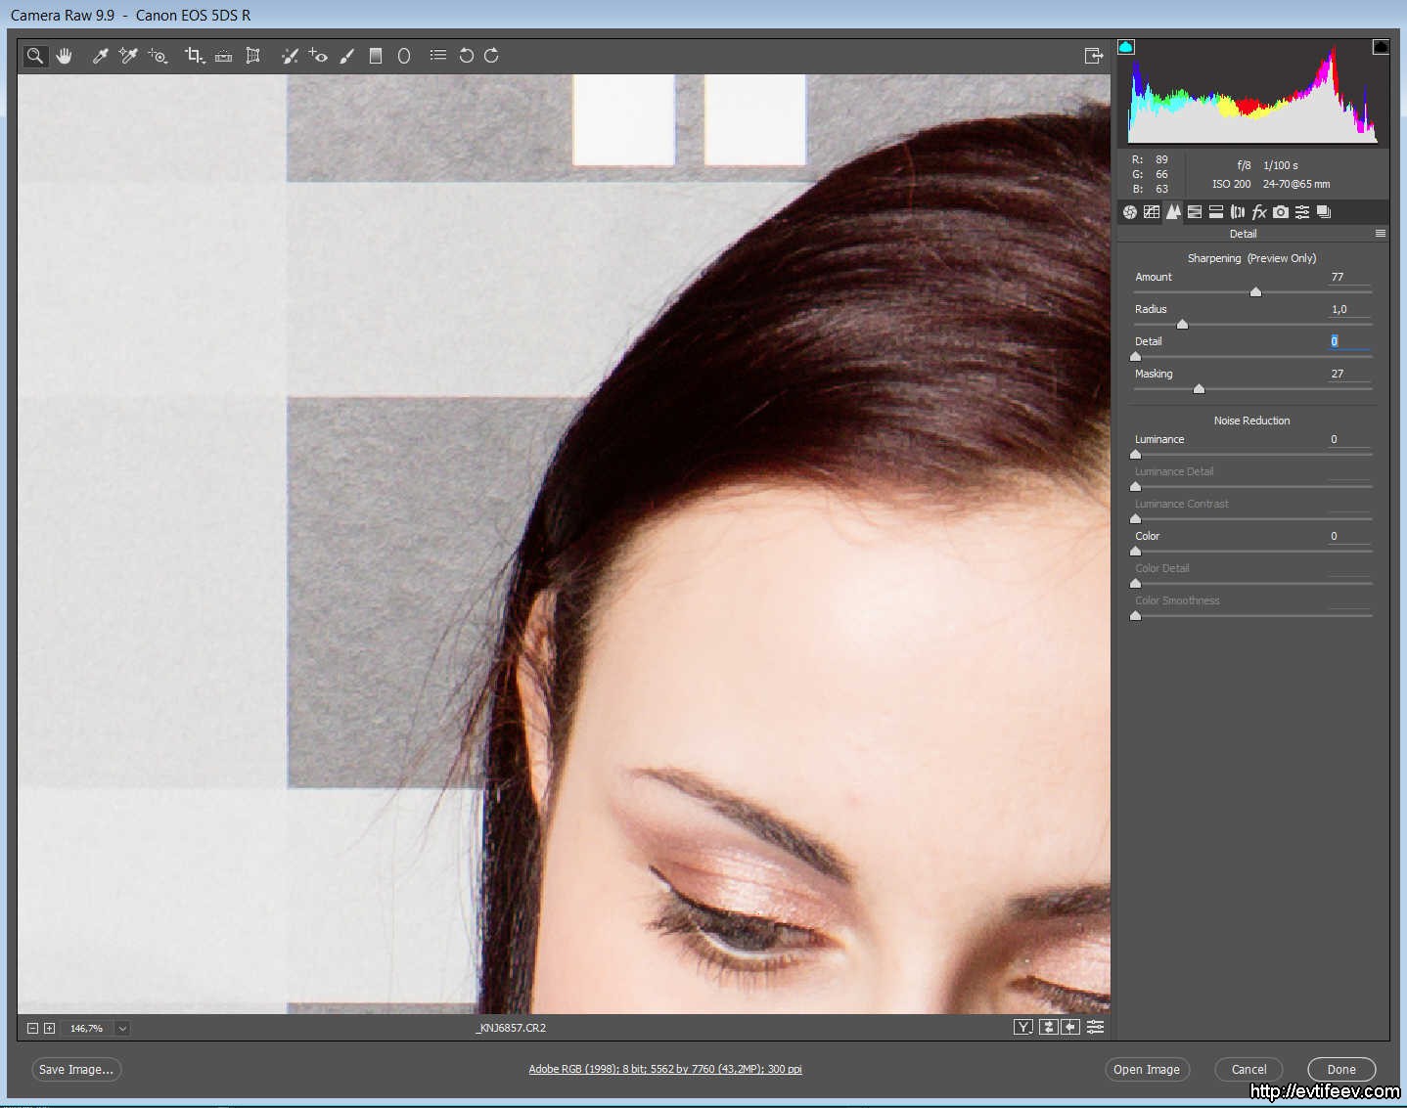Select the Red Eye Removal tool
This screenshot has width=1407, height=1108.
(318, 56)
